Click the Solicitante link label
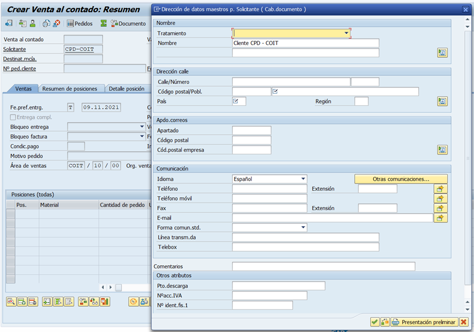The height and width of the screenshot is (332, 474). click(x=14, y=49)
